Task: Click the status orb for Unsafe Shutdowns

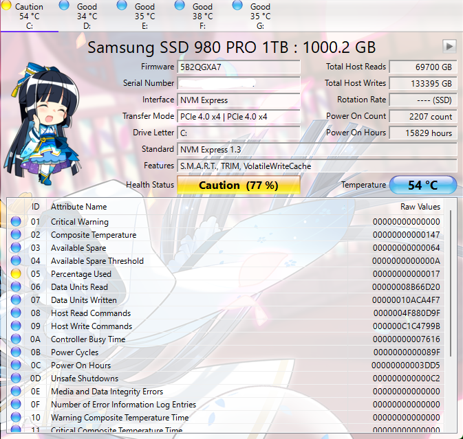Action: [16, 379]
